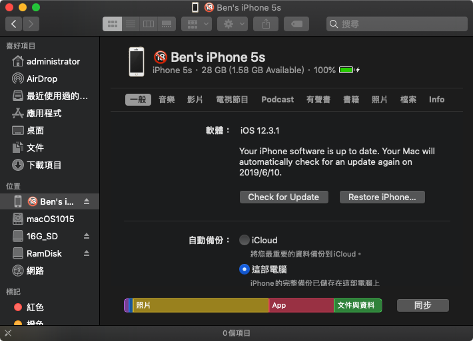Click the App segment of storage bar
The width and height of the screenshot is (473, 341).
(301, 306)
